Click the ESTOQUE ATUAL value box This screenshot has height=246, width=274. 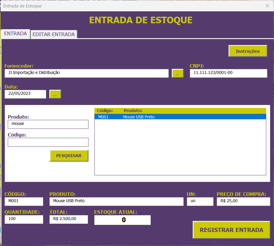[x=122, y=220]
